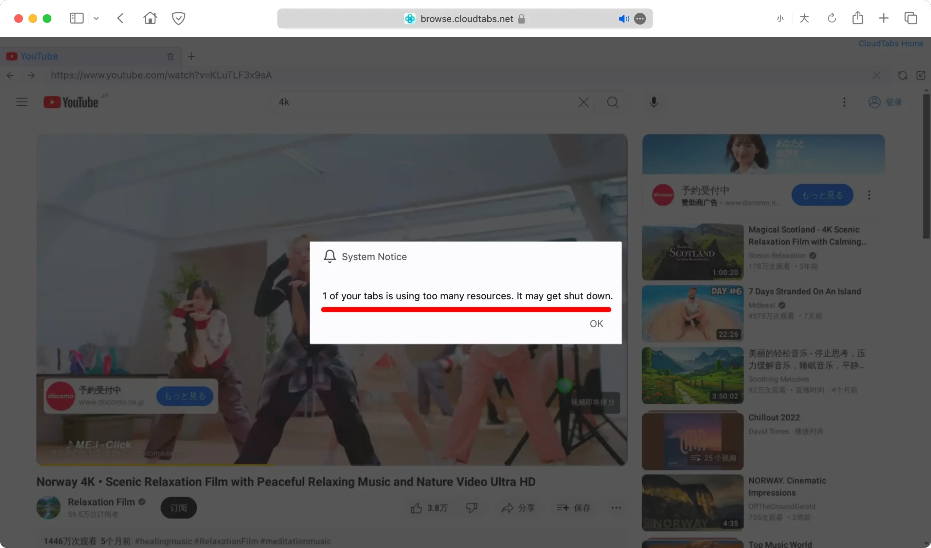Viewport: 931px width, 548px height.
Task: Open NORWAY. Cinematic Impressions video
Action: [787, 487]
